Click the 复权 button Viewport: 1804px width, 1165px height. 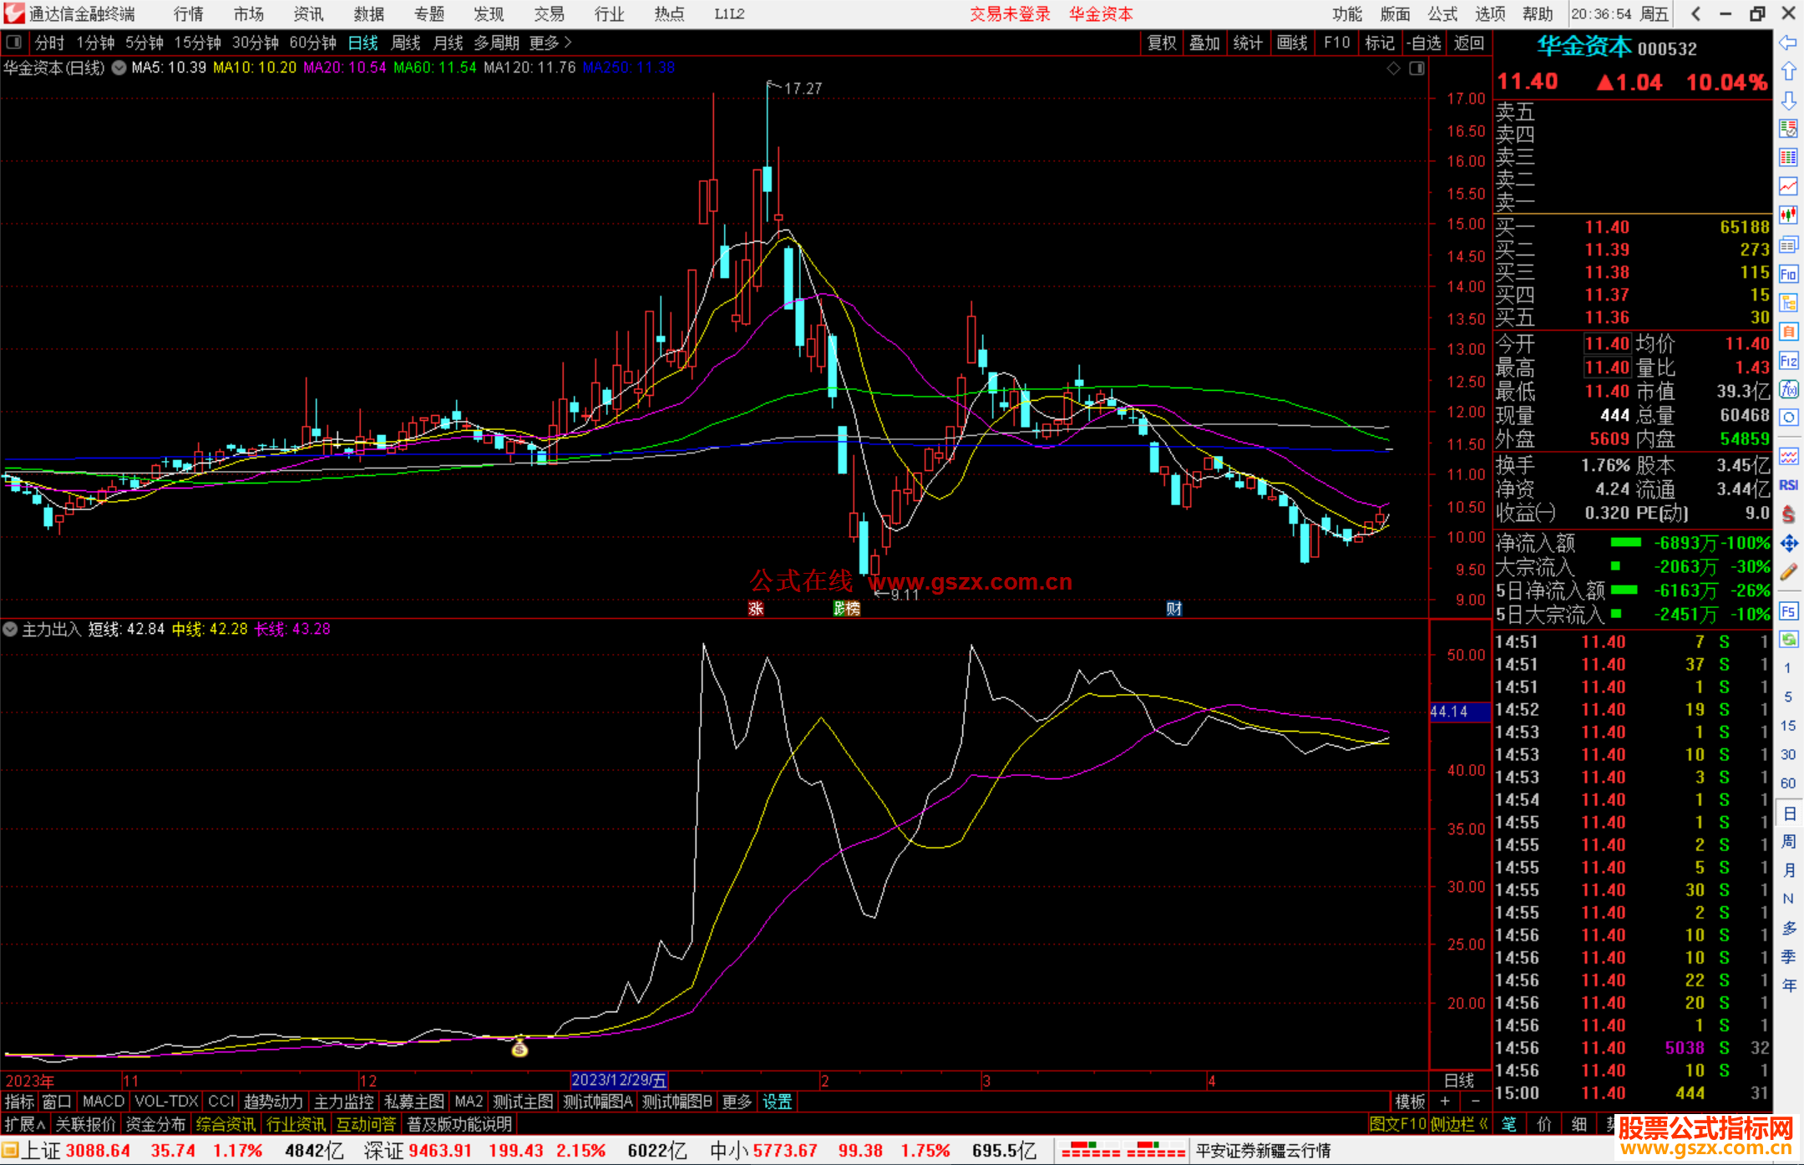(x=1161, y=43)
